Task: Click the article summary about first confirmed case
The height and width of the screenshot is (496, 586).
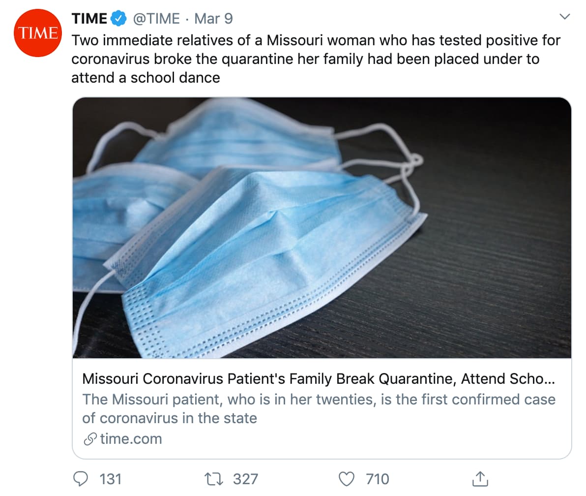Action: 319,408
